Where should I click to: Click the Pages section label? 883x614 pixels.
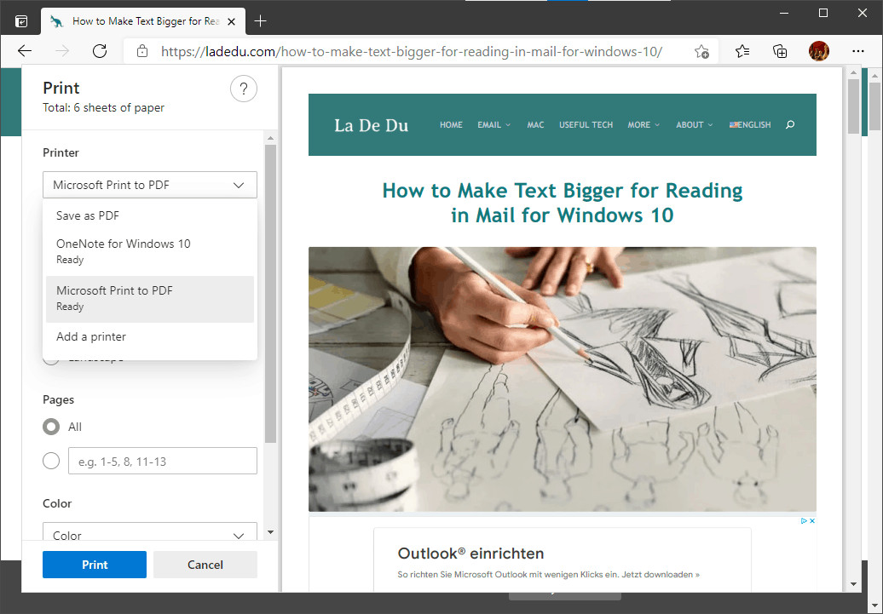[59, 399]
